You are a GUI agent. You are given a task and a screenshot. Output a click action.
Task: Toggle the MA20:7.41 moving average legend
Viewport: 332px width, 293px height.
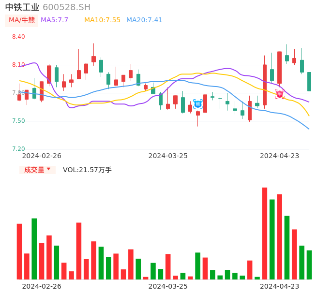144,20
